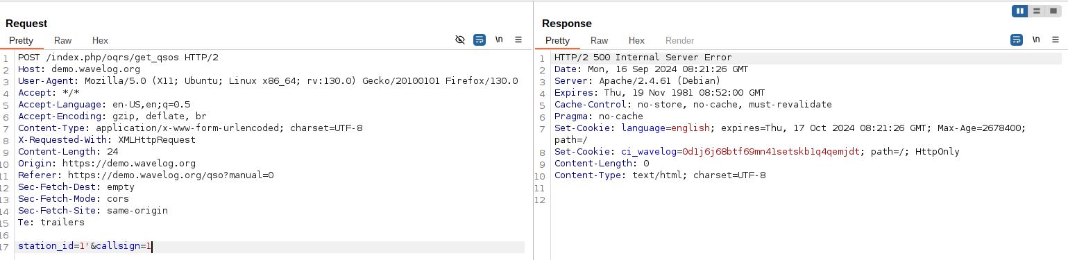This screenshot has width=1068, height=260.
Task: Switch to Response Render tab
Action: tap(680, 41)
